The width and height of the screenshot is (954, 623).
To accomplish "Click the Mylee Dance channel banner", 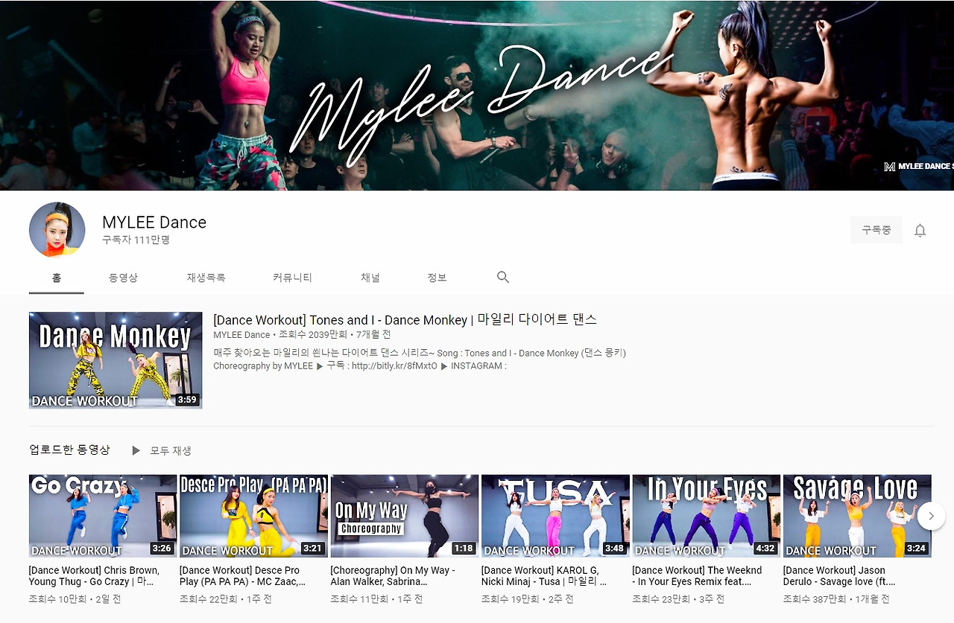I will point(477,95).
